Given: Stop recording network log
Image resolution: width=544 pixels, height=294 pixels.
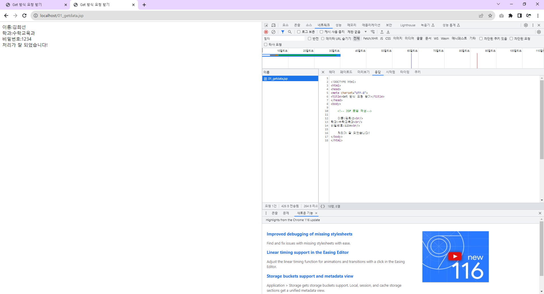Looking at the screenshot, I should point(266,32).
